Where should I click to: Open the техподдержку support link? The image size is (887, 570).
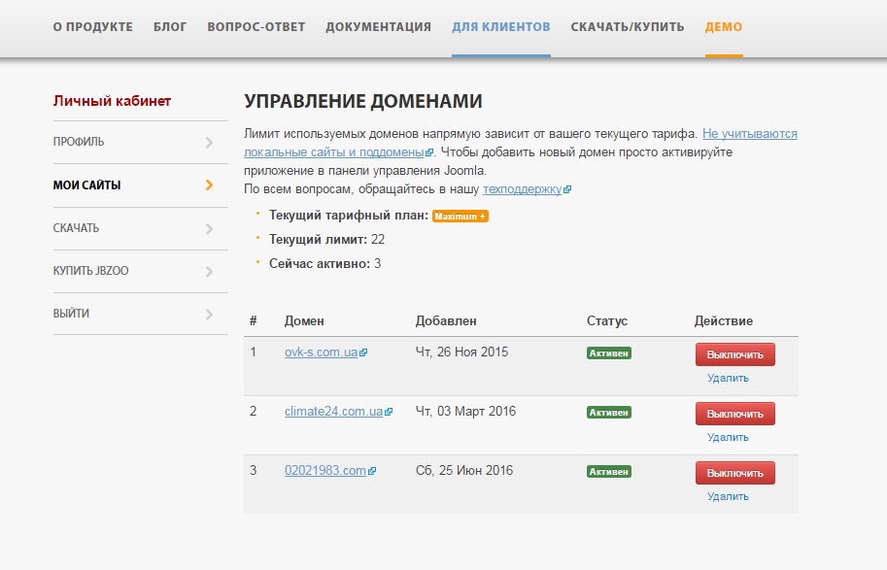coord(522,190)
